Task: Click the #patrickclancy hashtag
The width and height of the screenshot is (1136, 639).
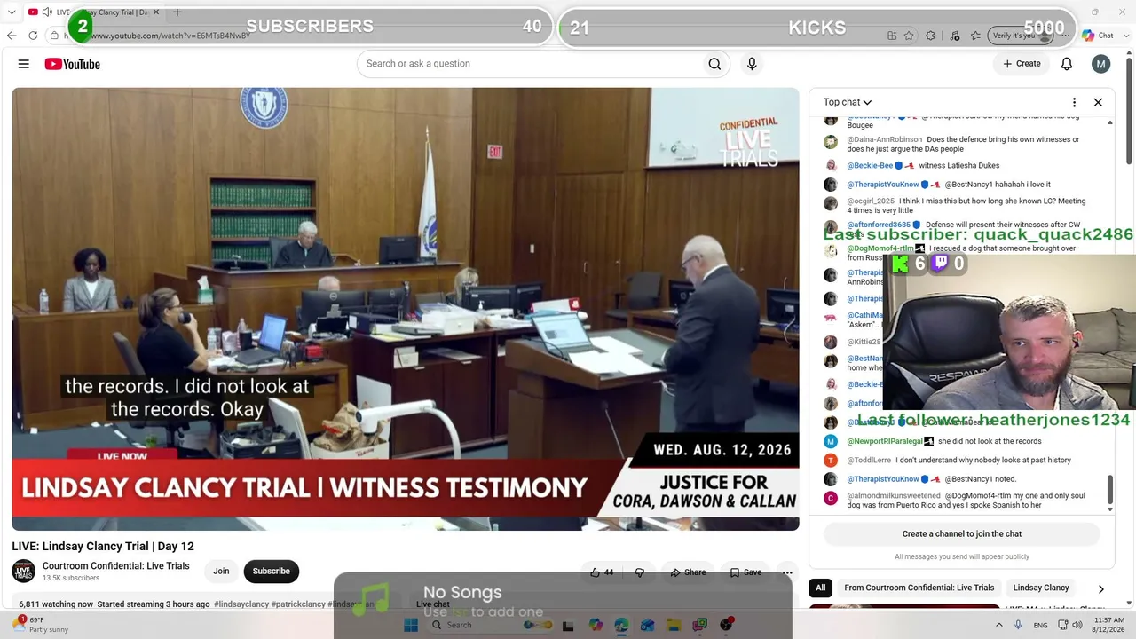Action: click(298, 604)
